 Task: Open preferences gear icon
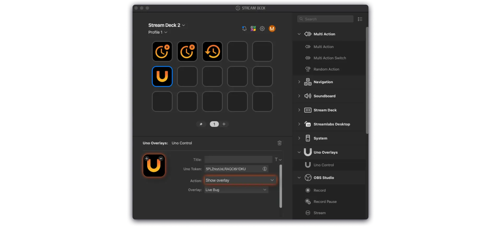[262, 28]
